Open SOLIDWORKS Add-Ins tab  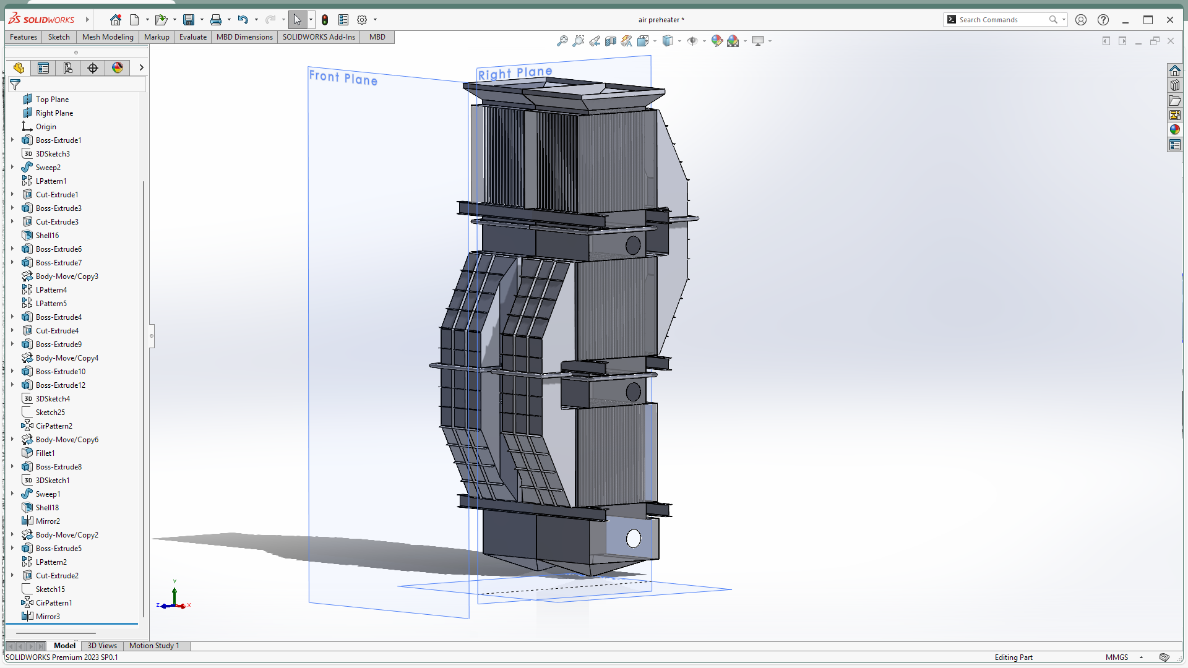click(x=319, y=37)
